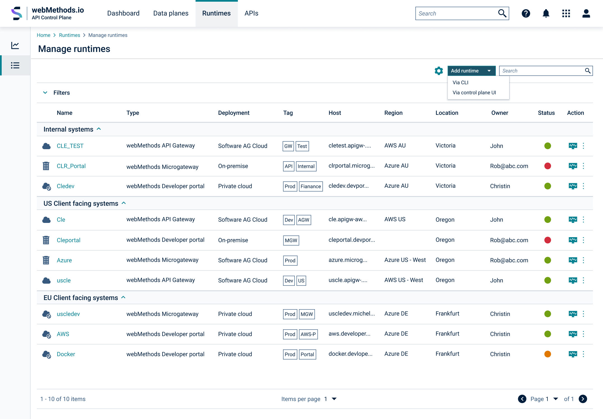The height and width of the screenshot is (419, 603).
Task: Click the green status dot for CLE_TEST
Action: click(x=548, y=146)
